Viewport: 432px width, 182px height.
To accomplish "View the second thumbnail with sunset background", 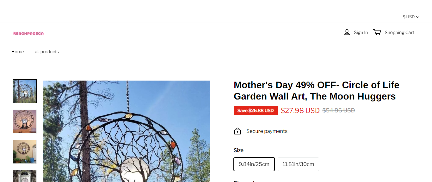I will [x=25, y=122].
